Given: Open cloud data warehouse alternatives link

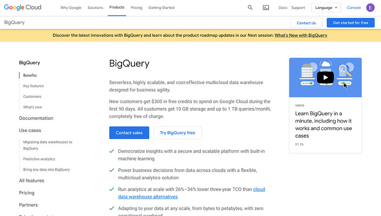Looking at the screenshot, I should coord(191,193).
